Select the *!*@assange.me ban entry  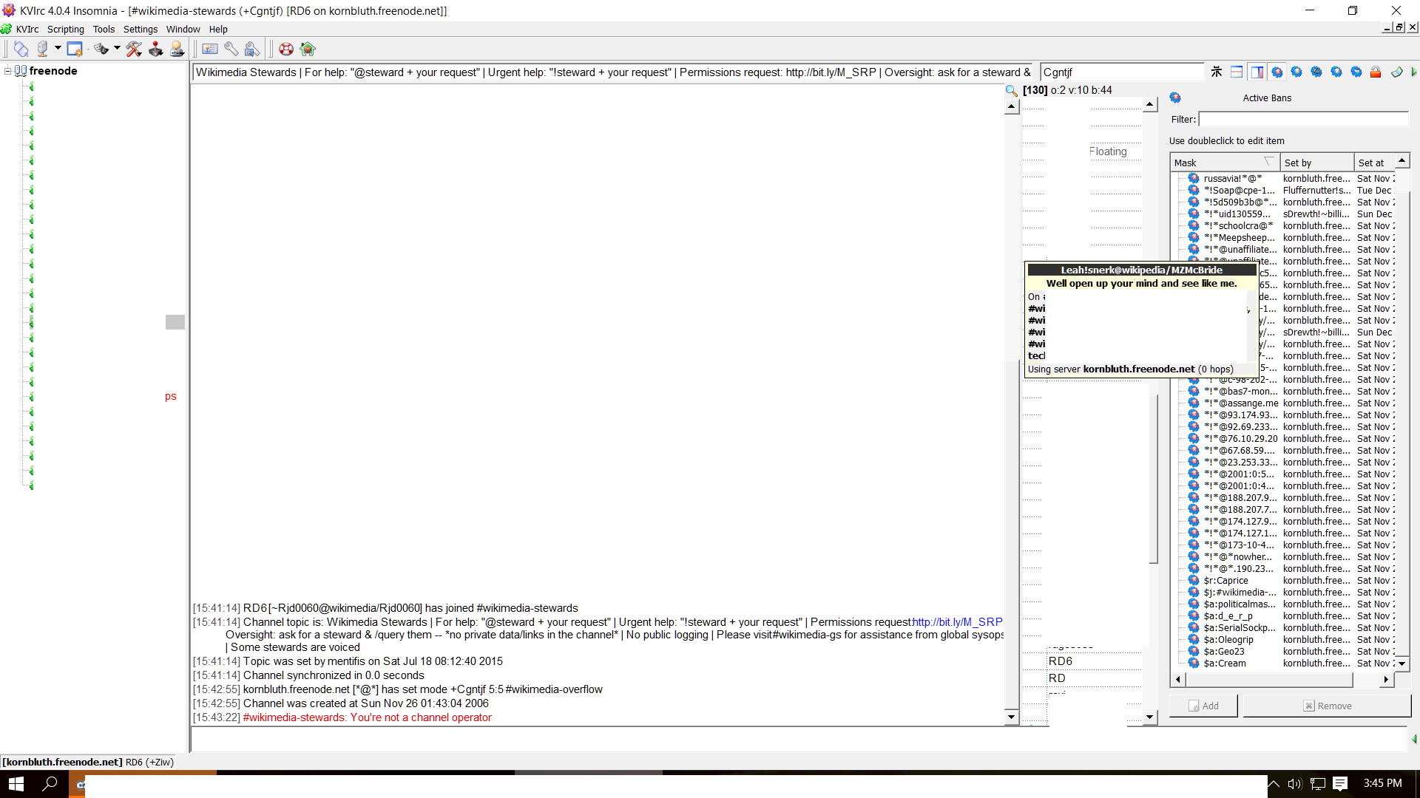[x=1241, y=403]
